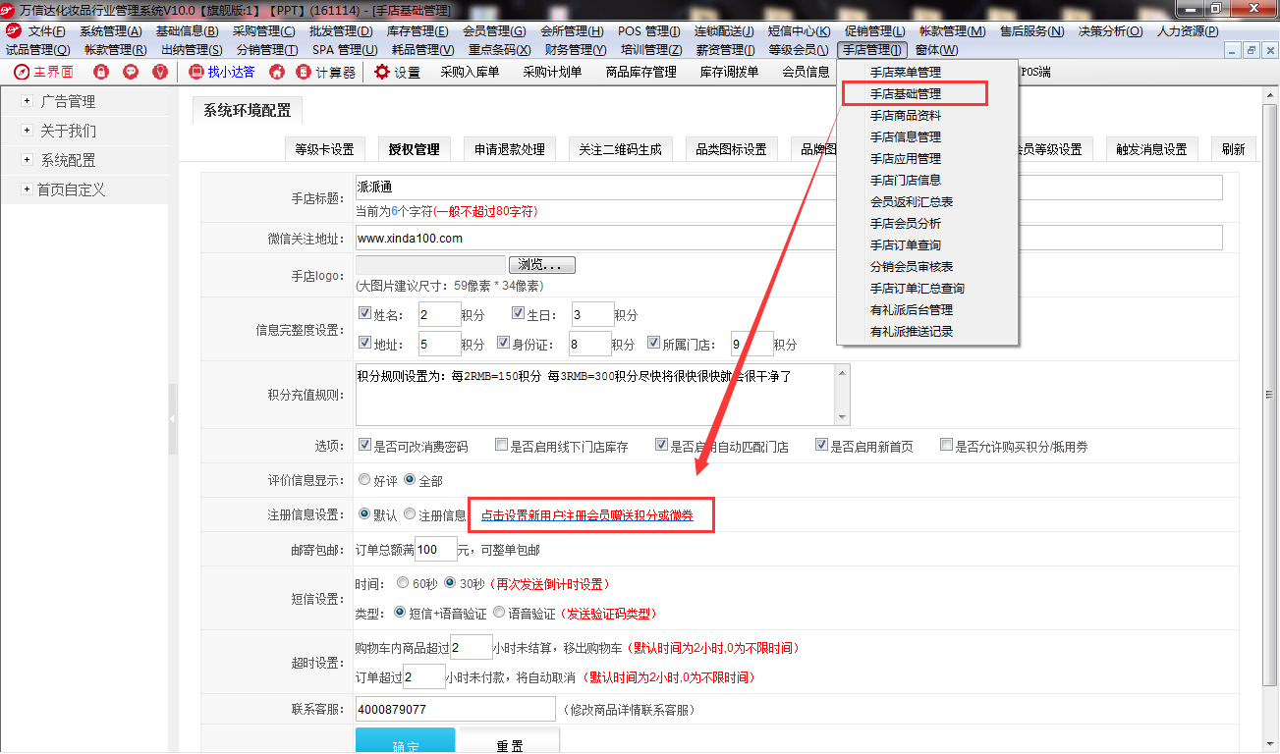
Task: Enable 是否启用线下门店库存 checkbox
Action: [x=502, y=446]
